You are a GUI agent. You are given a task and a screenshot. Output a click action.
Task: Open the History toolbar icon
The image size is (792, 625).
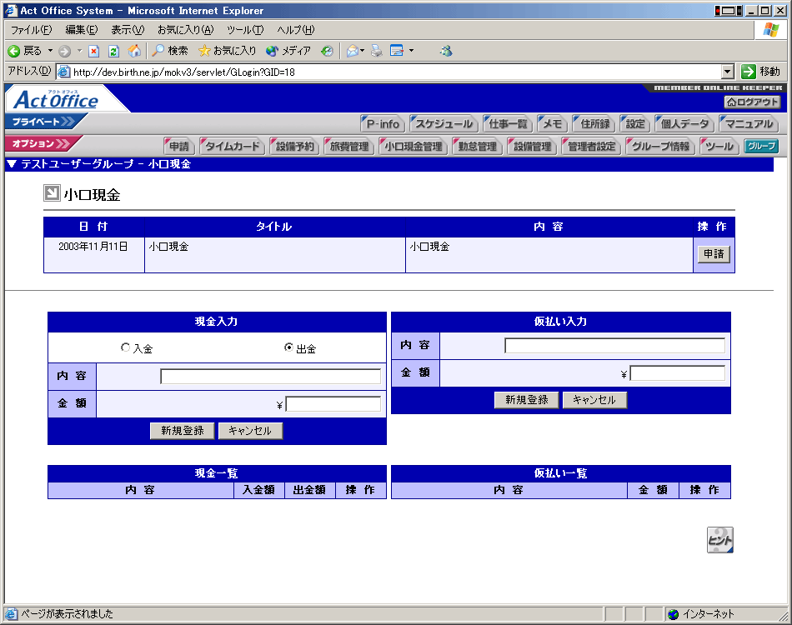coord(327,51)
